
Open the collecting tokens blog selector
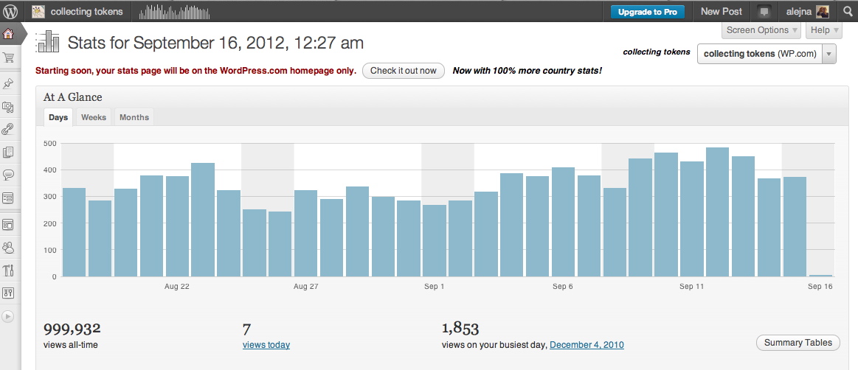coord(767,54)
